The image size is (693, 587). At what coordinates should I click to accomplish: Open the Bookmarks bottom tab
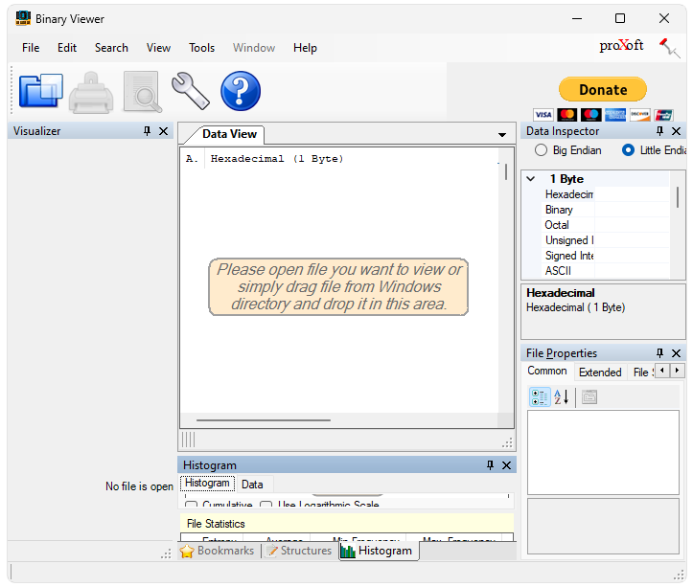coord(217,551)
